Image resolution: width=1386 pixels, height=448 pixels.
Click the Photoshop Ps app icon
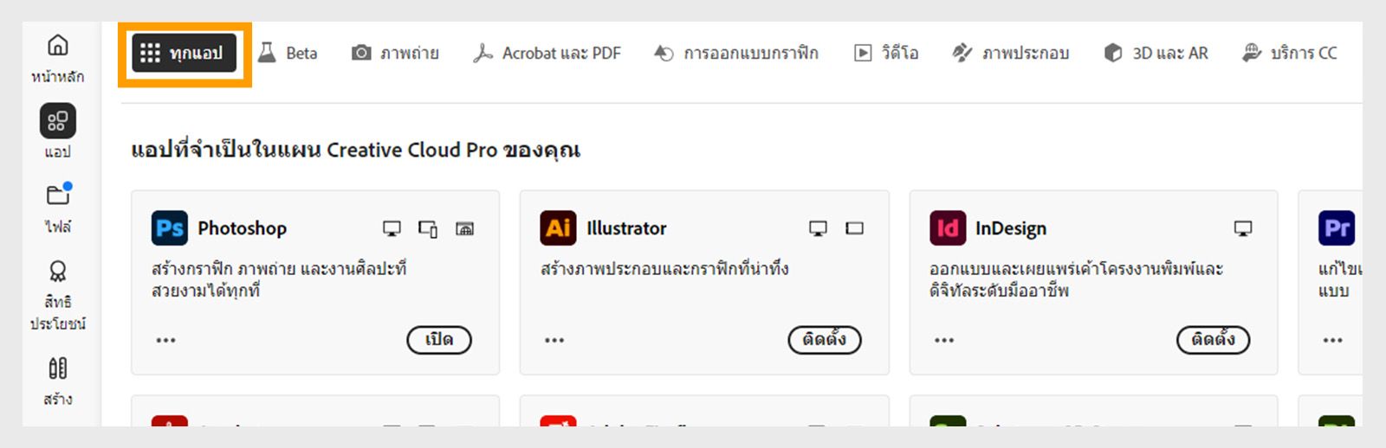click(x=169, y=228)
